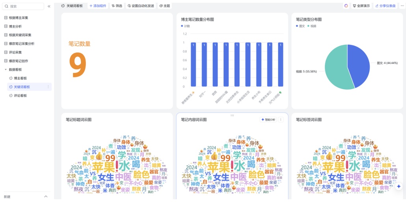The width and height of the screenshot is (406, 202).
Task: Click the colorful AI circle icon
Action: click(x=346, y=6)
